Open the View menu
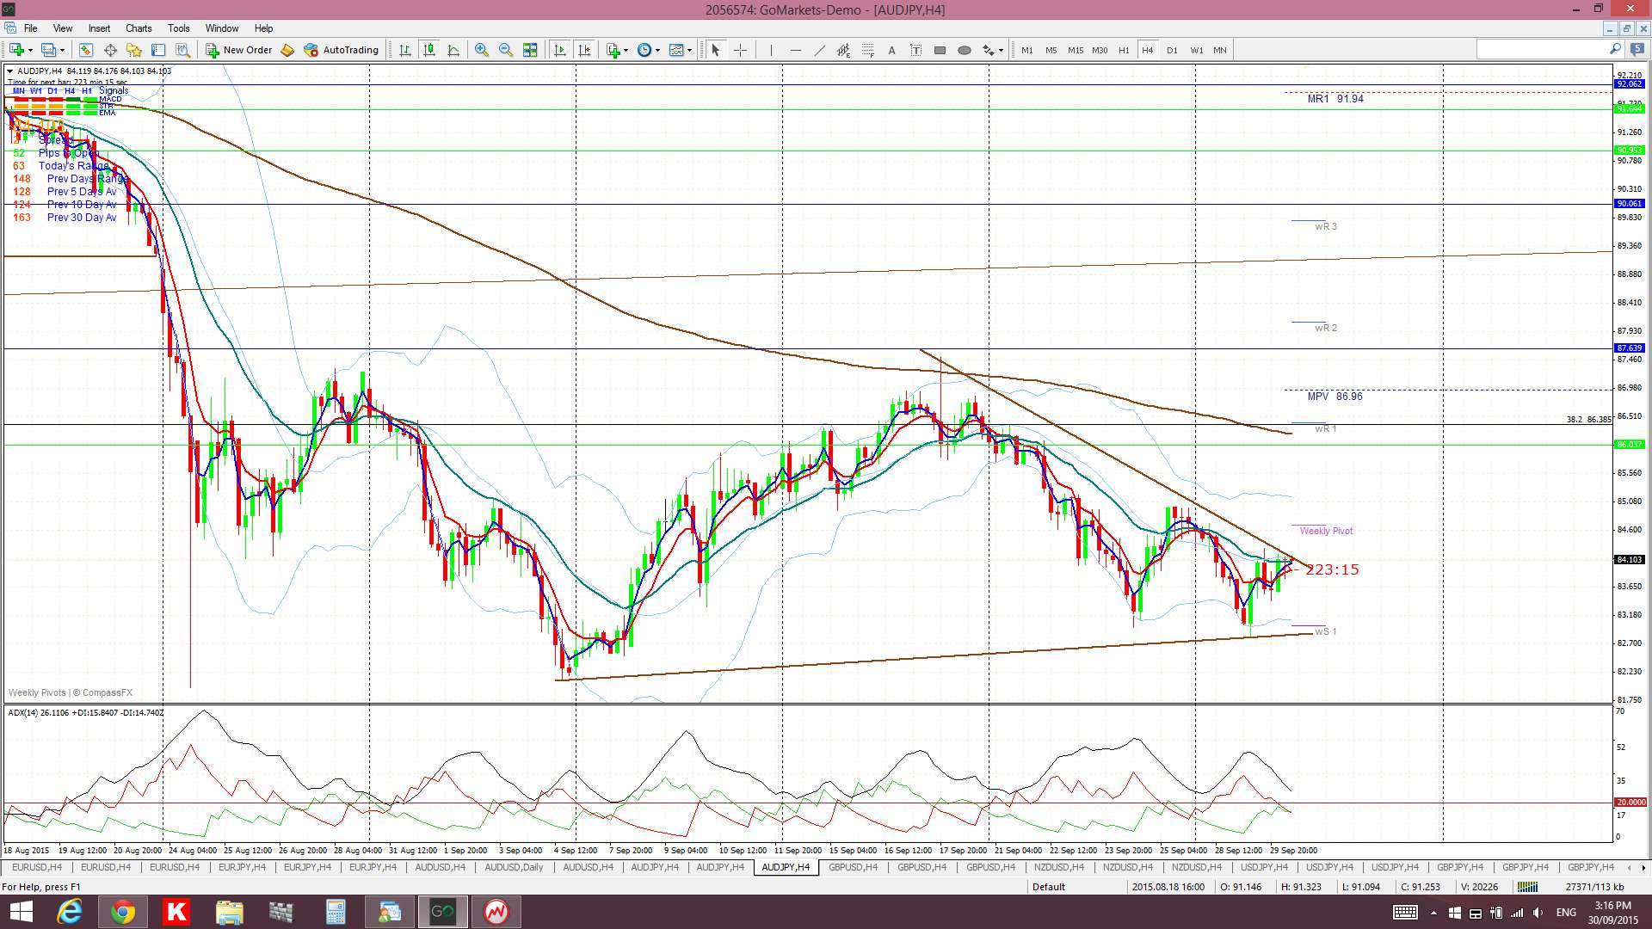Screen dimensions: 1652x929 63,28
